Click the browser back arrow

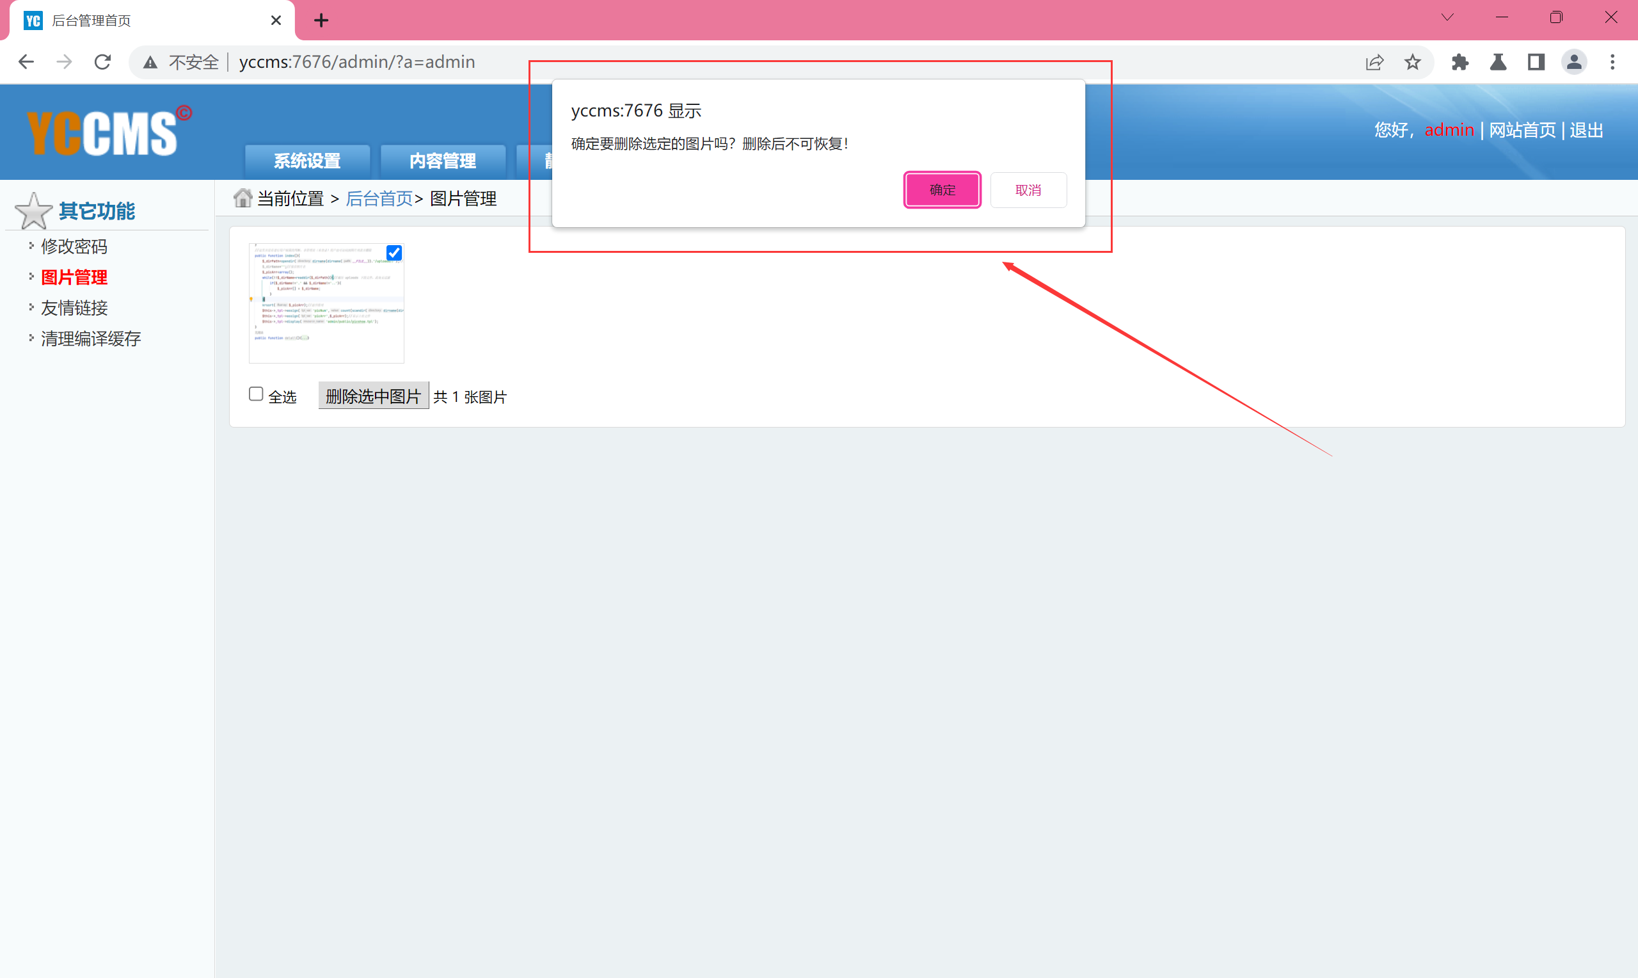pos(26,62)
